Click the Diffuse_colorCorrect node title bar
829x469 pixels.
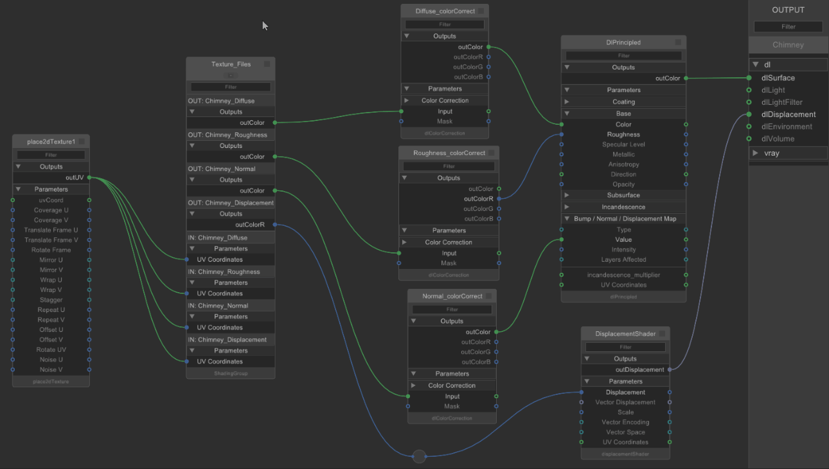point(445,12)
